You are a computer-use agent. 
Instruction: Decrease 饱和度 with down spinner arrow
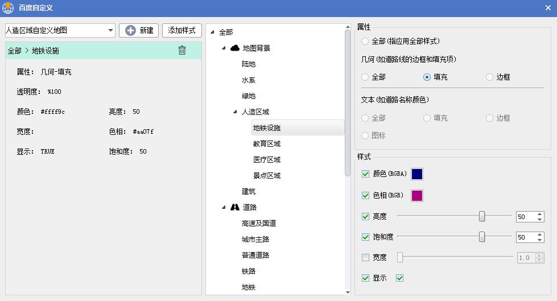(x=539, y=240)
